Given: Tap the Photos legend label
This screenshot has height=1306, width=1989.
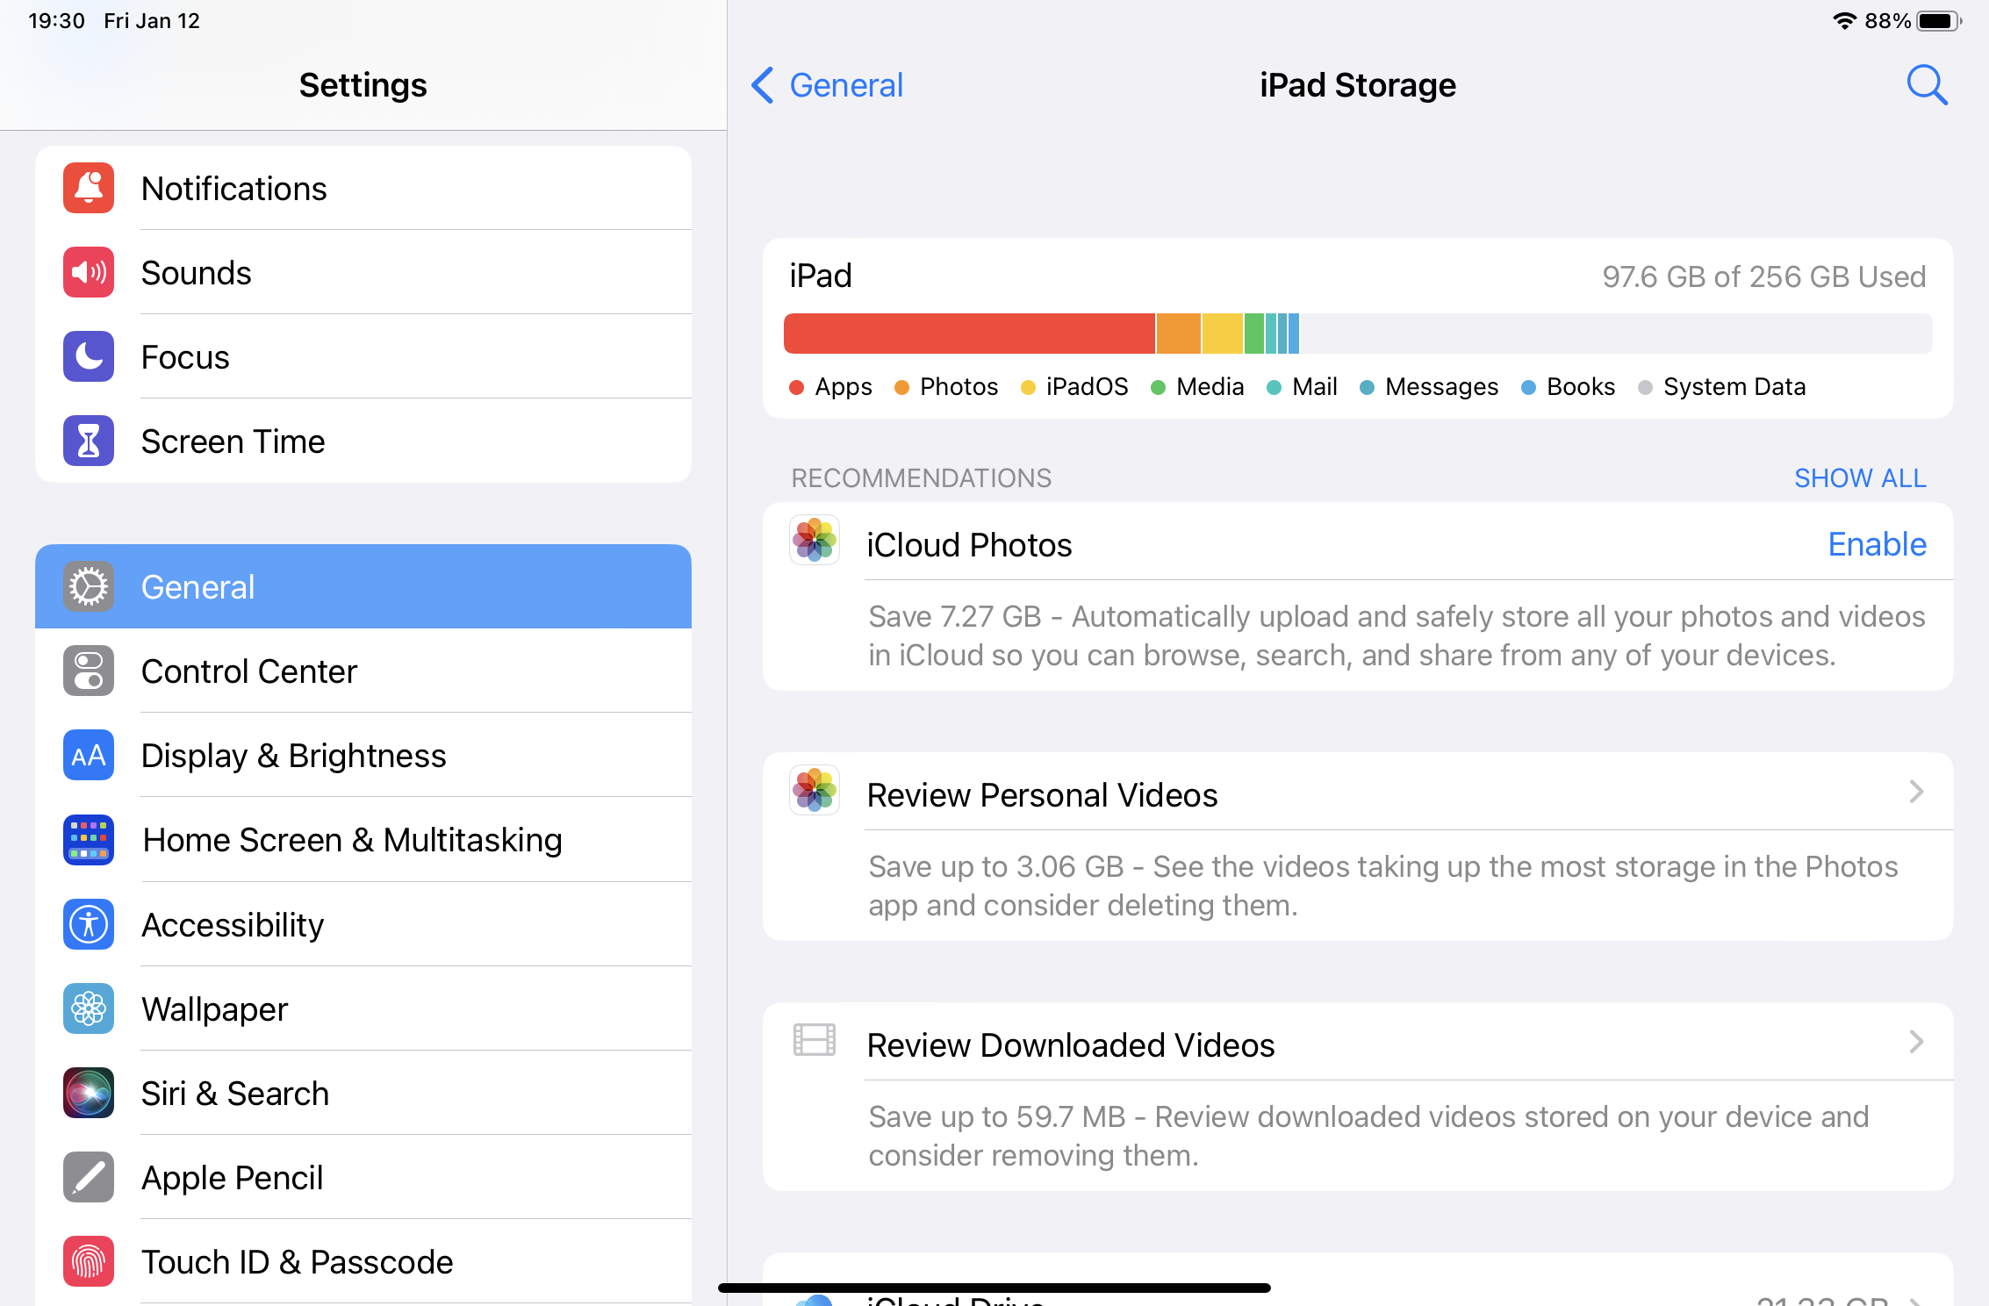Looking at the screenshot, I should 959,387.
